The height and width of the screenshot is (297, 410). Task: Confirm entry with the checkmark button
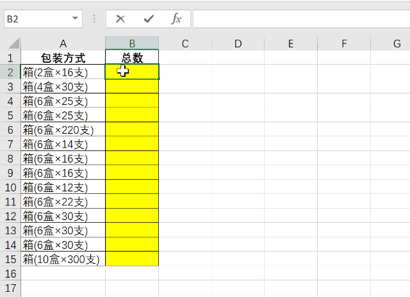coord(149,19)
